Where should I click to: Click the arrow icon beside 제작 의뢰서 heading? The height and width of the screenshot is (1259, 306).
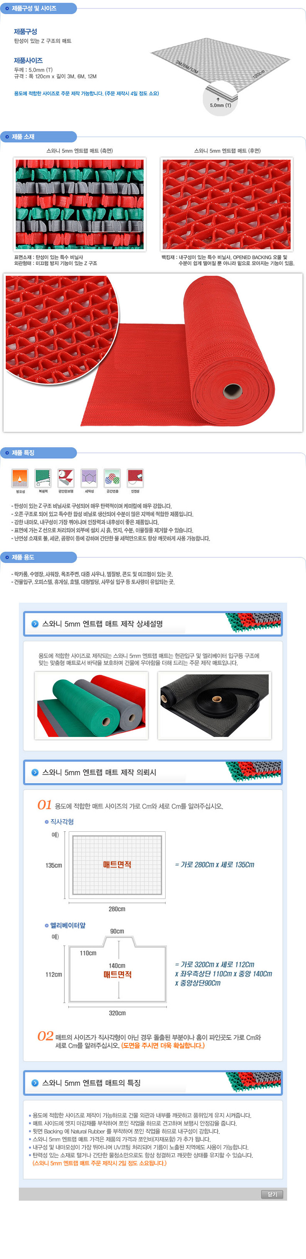point(35,772)
